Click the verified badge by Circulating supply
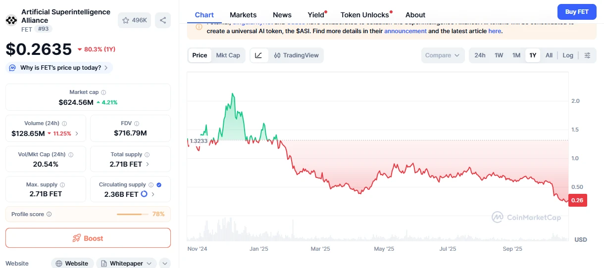This screenshot has width=604, height=268. point(159,185)
